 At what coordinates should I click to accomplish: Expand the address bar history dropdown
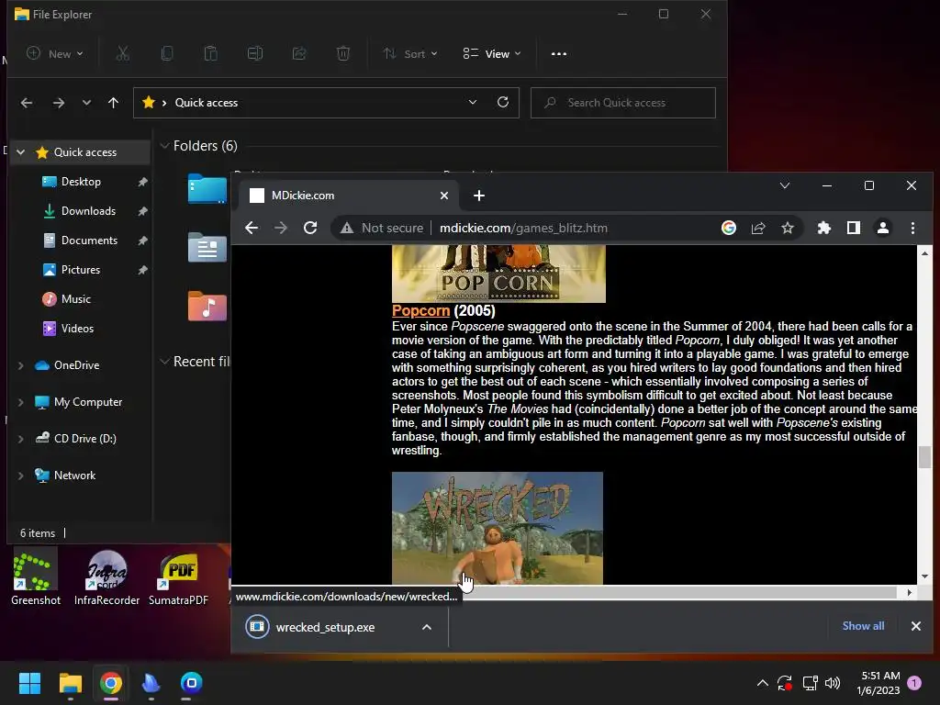pyautogui.click(x=473, y=102)
